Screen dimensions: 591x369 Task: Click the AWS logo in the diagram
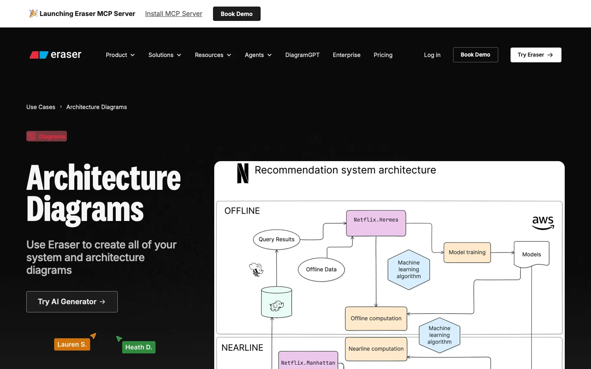pos(543,223)
